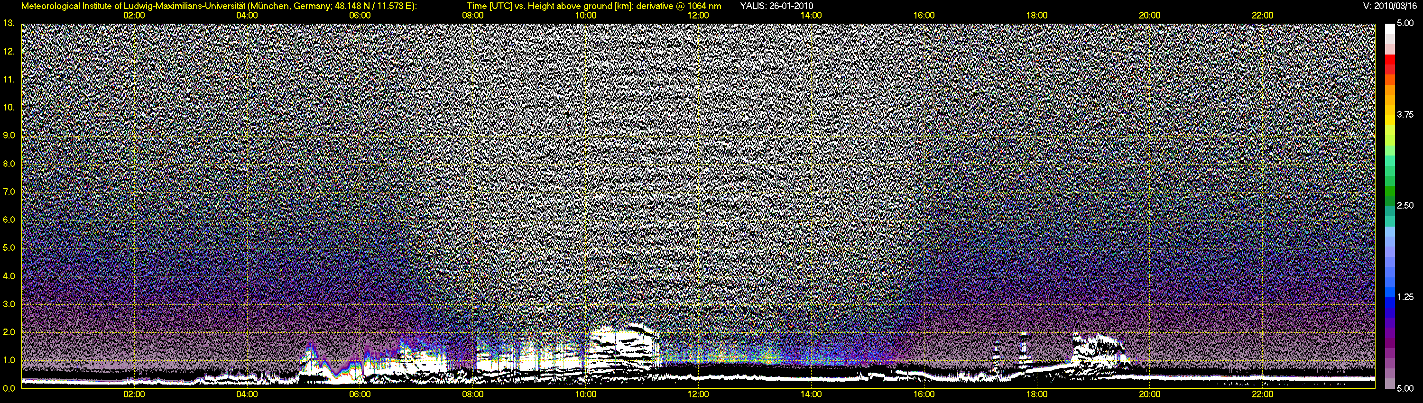Click the 2.50 colorbar label
Image resolution: width=1423 pixels, height=403 pixels.
(1405, 205)
